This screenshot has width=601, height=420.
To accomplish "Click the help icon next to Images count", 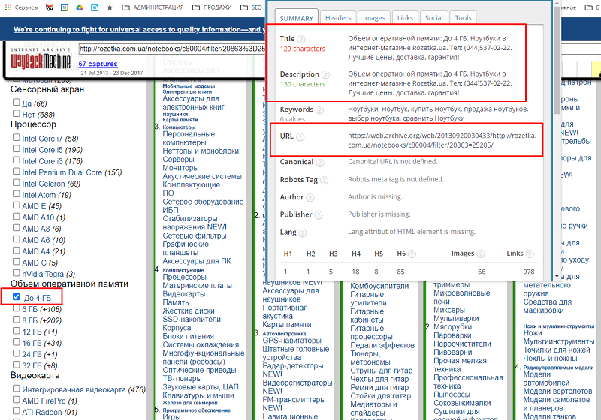I will (481, 253).
